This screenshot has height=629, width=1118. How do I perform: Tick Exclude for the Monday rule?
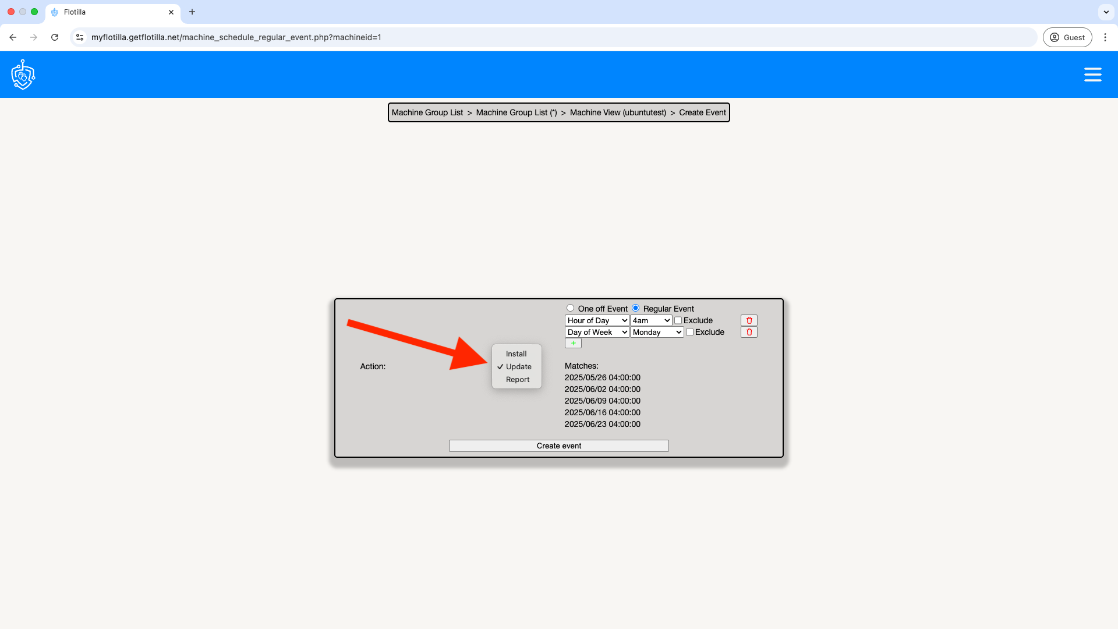point(689,332)
